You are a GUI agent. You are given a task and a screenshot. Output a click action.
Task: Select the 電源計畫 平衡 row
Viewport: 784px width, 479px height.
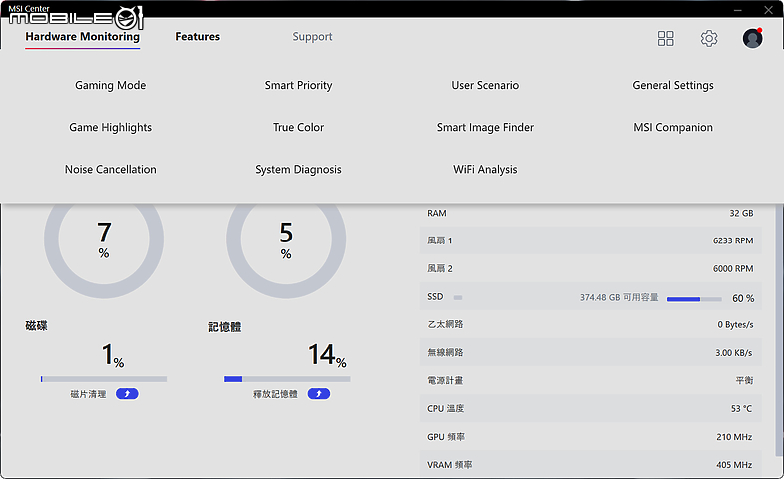click(591, 380)
